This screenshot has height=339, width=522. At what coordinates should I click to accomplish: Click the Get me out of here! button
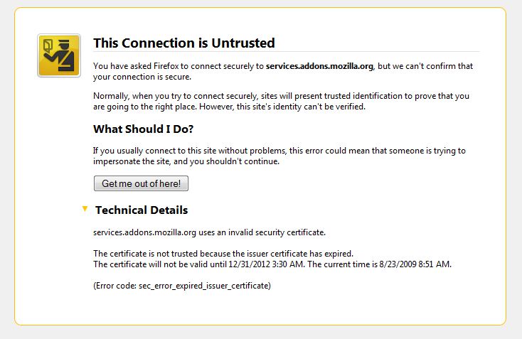tap(141, 183)
